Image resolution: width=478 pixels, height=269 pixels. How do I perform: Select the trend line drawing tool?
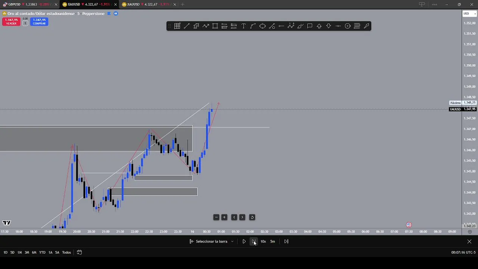186,26
